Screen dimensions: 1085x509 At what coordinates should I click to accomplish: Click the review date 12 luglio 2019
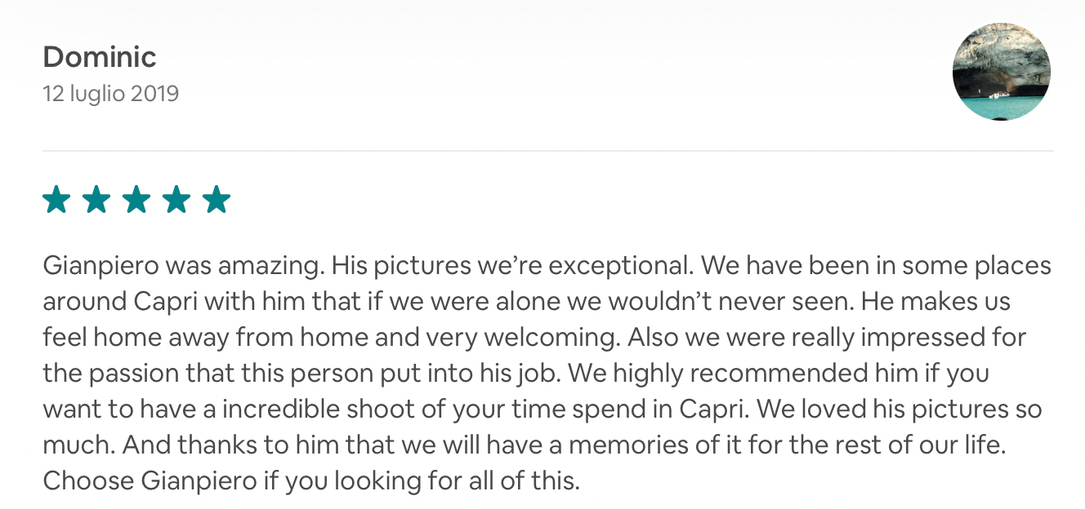pyautogui.click(x=110, y=94)
